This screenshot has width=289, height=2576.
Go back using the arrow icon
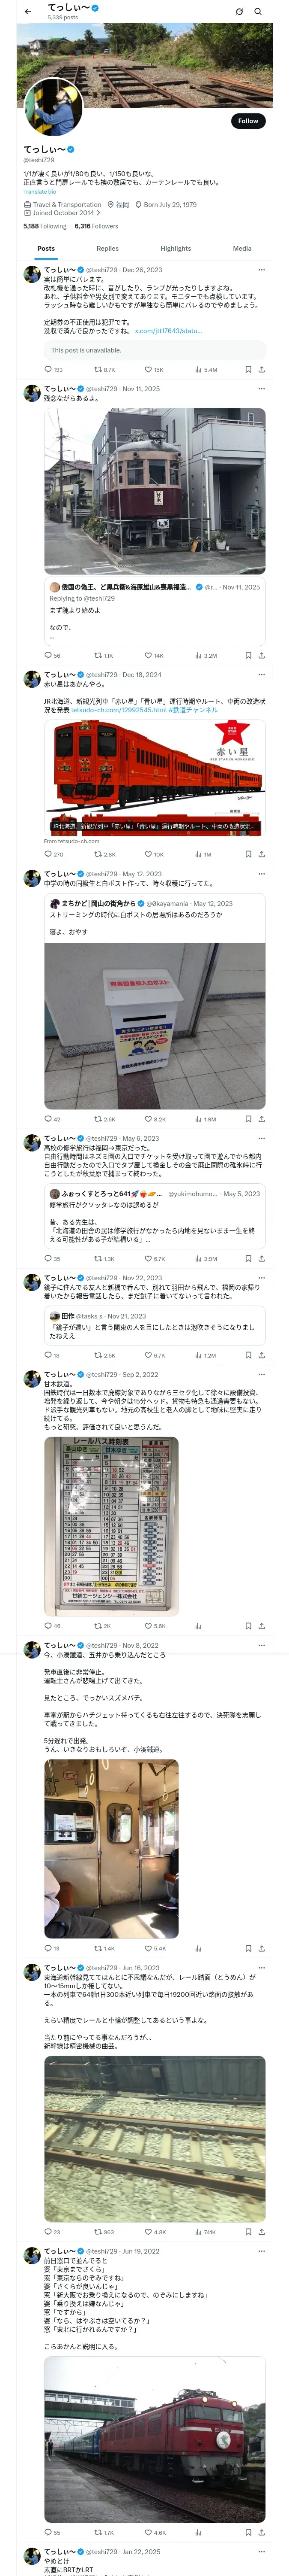click(x=28, y=12)
